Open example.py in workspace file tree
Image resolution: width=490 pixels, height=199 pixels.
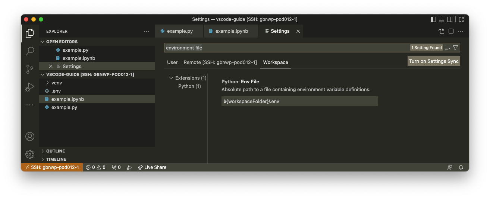[97, 107]
